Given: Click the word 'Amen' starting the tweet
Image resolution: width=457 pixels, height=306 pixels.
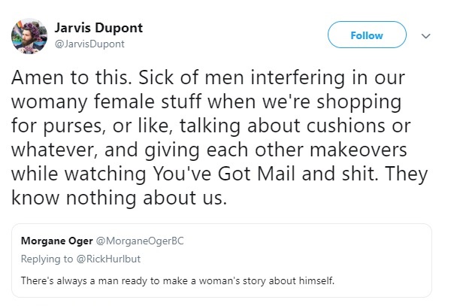Looking at the screenshot, I should click(x=38, y=77).
